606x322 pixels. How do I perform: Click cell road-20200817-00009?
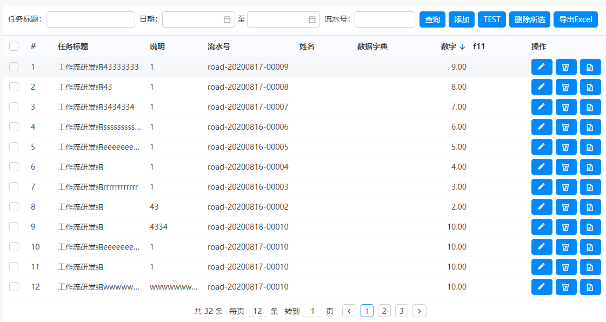point(248,67)
